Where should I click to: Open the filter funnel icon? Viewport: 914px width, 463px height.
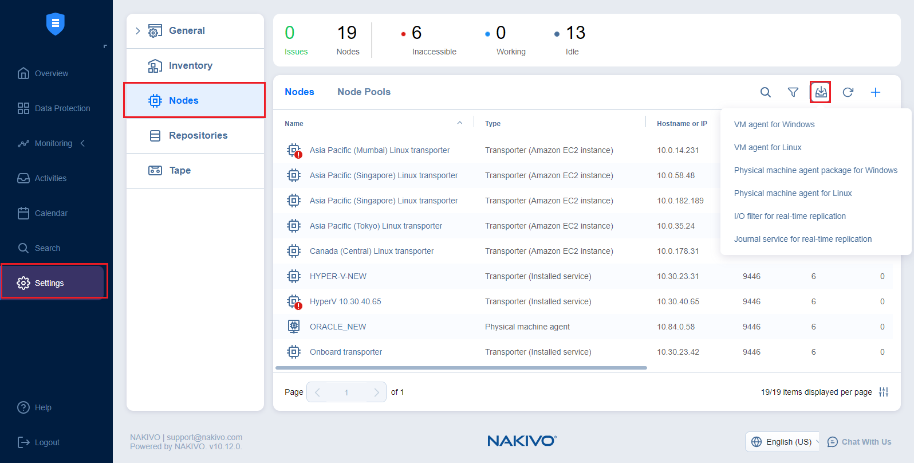click(793, 92)
